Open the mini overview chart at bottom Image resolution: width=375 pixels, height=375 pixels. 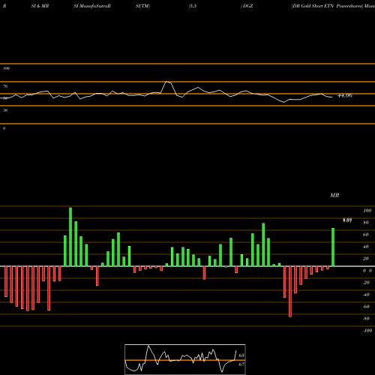pos(185,359)
